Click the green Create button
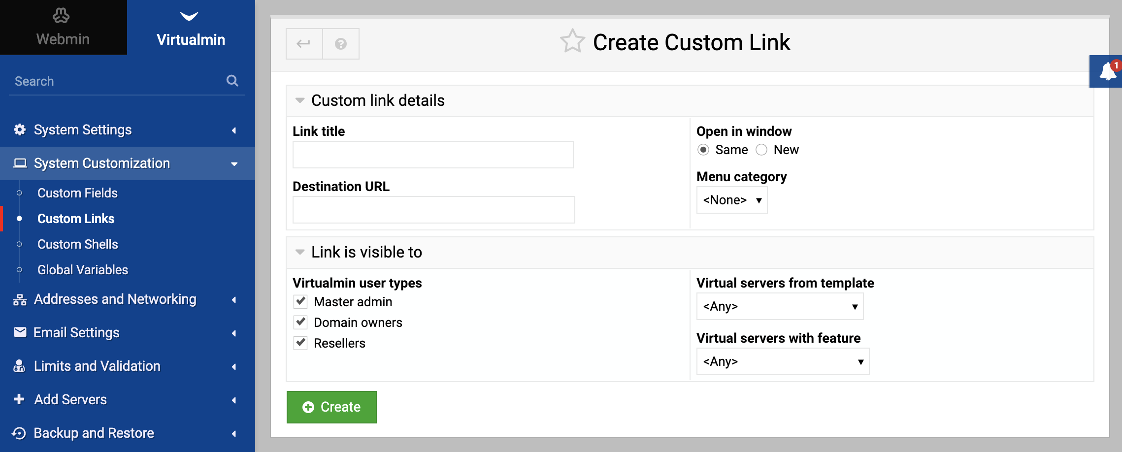Viewport: 1122px width, 452px height. (x=331, y=407)
